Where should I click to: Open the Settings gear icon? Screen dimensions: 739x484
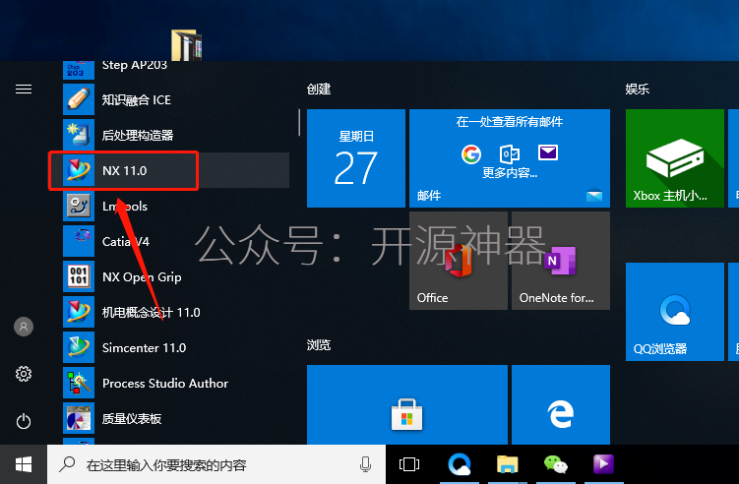coord(24,374)
